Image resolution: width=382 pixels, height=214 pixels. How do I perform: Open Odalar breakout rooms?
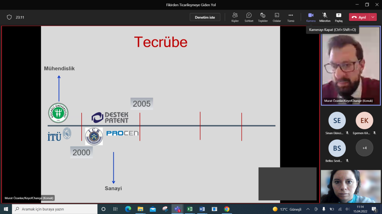coord(277,17)
